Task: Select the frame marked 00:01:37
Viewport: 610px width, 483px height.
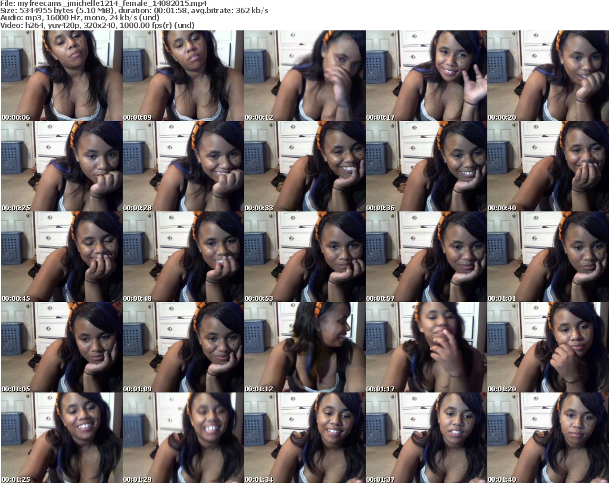Action: 427,438
